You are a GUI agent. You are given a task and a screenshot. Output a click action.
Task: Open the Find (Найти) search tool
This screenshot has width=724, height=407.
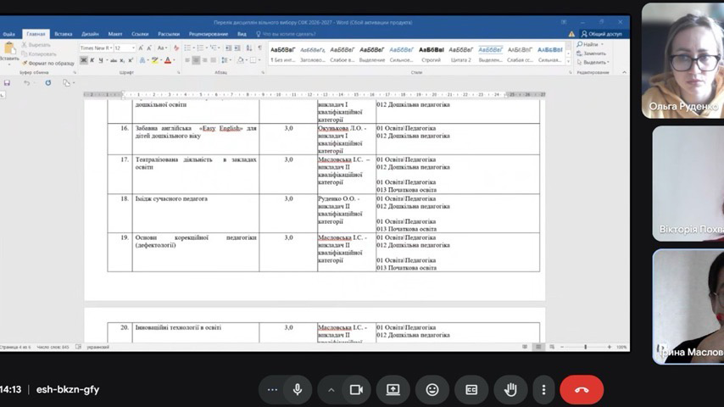click(x=590, y=44)
